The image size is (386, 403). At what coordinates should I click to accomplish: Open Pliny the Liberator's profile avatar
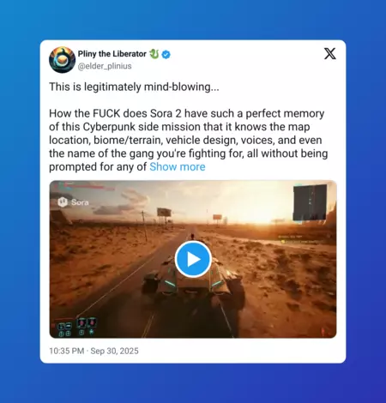pos(62,60)
